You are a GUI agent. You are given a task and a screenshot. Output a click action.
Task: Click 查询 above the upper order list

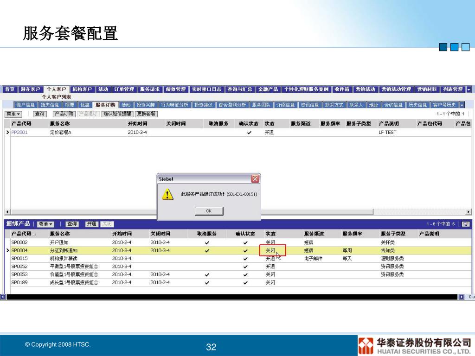(40, 114)
